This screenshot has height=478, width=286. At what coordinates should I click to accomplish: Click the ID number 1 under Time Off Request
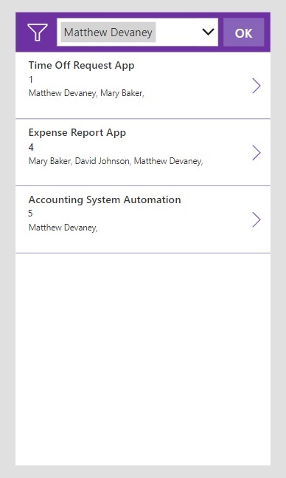(31, 80)
